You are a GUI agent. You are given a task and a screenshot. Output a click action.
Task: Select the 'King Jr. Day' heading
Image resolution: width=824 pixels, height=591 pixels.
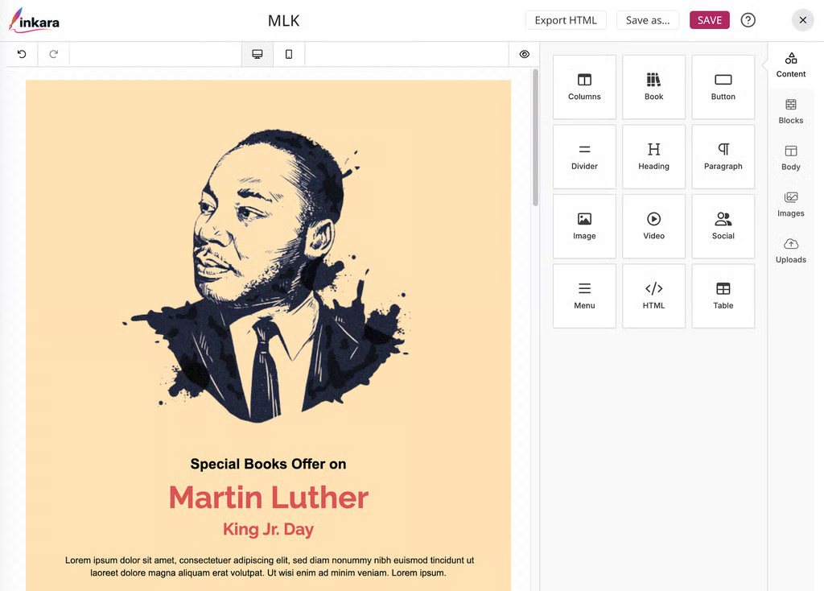pyautogui.click(x=268, y=529)
